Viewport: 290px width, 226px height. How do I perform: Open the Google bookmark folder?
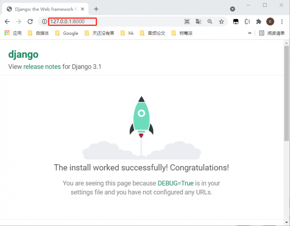pos(67,33)
